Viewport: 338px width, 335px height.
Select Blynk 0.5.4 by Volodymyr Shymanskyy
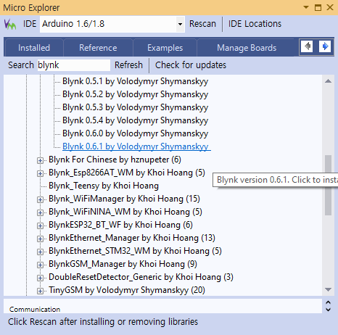[136, 120]
